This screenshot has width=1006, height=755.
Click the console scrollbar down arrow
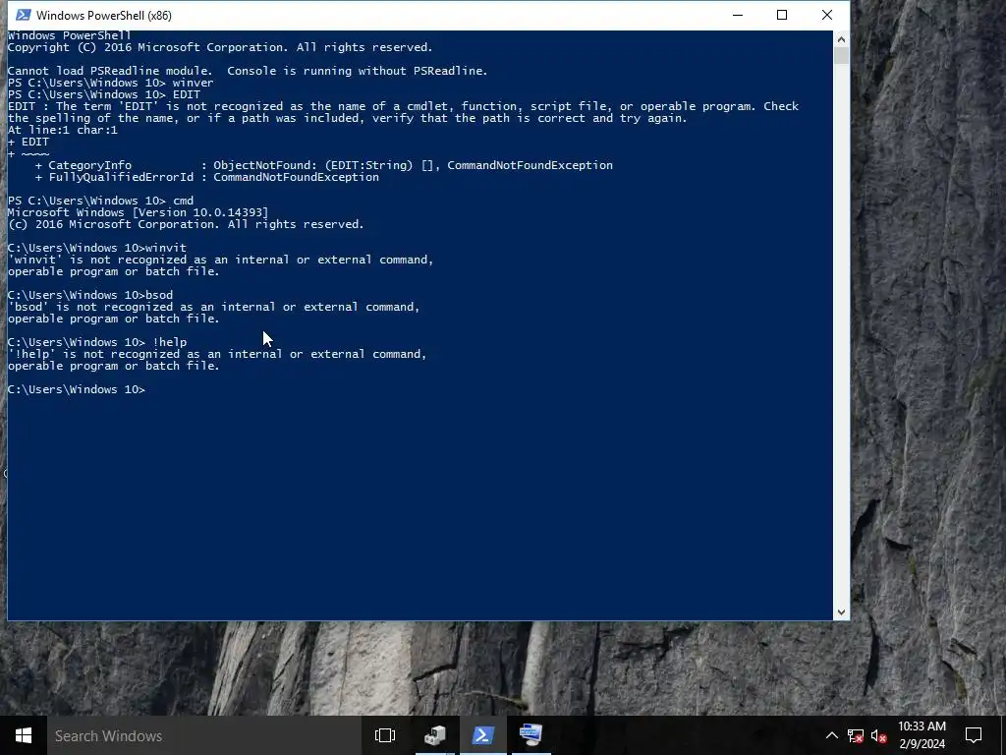841,612
